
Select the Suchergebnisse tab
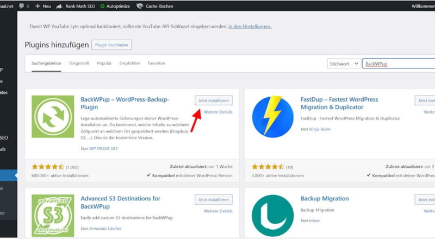pos(46,63)
